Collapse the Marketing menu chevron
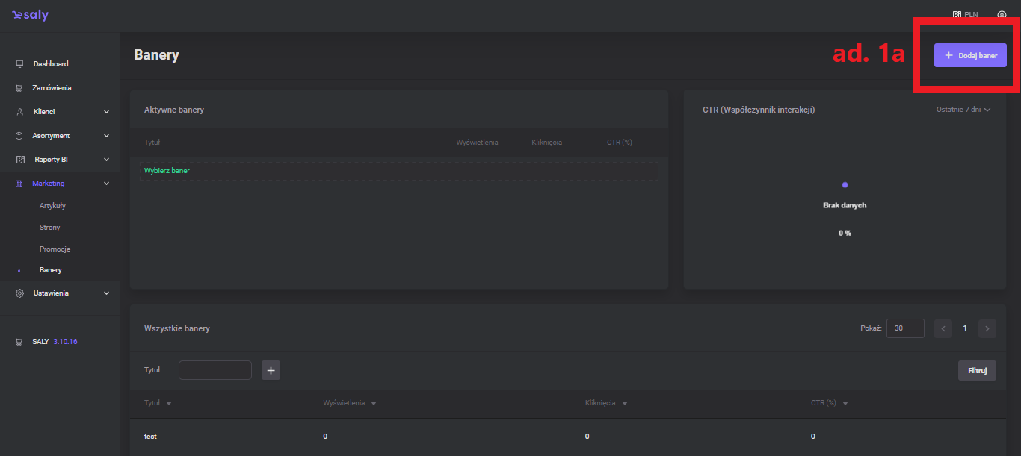This screenshot has height=456, width=1021. pyautogui.click(x=106, y=184)
